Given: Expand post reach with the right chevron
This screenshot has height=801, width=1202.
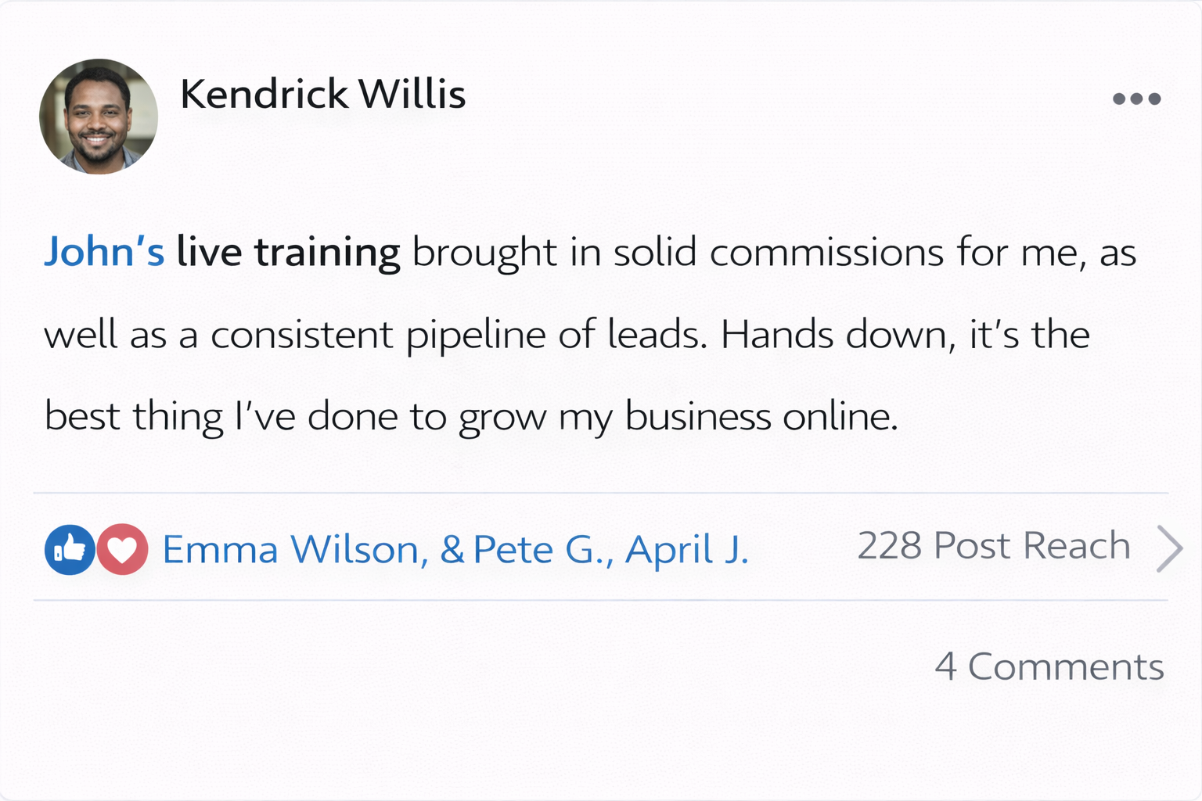Looking at the screenshot, I should point(1169,549).
